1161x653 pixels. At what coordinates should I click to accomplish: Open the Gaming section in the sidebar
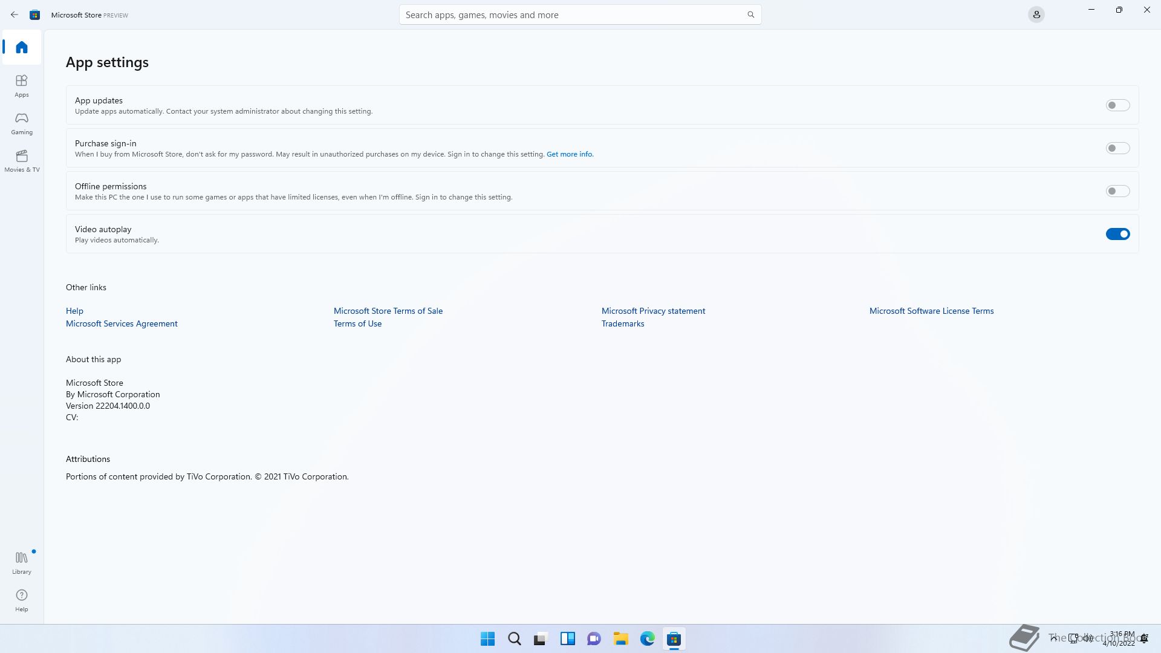(22, 123)
